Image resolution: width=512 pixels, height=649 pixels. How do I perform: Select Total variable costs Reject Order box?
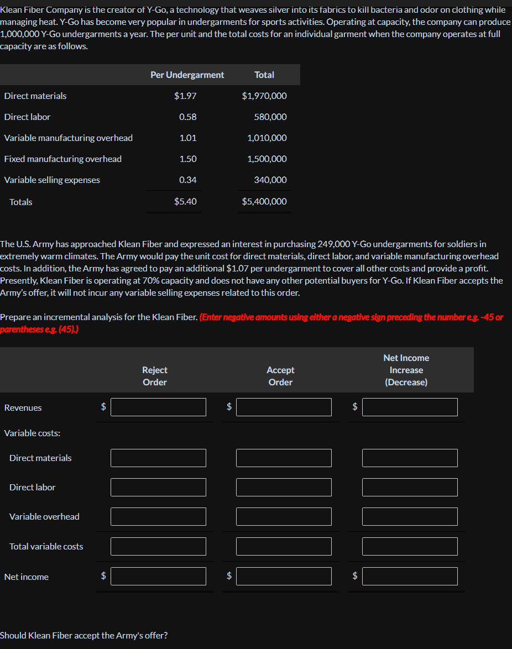pos(158,546)
